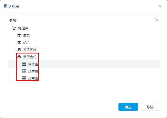The width and height of the screenshot is (167, 118).
Task: Expand the 发货区域 level
Action: tap(30, 50)
